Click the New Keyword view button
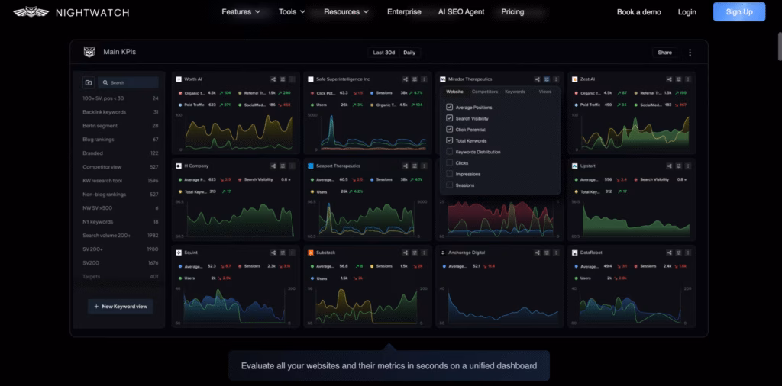 121,306
